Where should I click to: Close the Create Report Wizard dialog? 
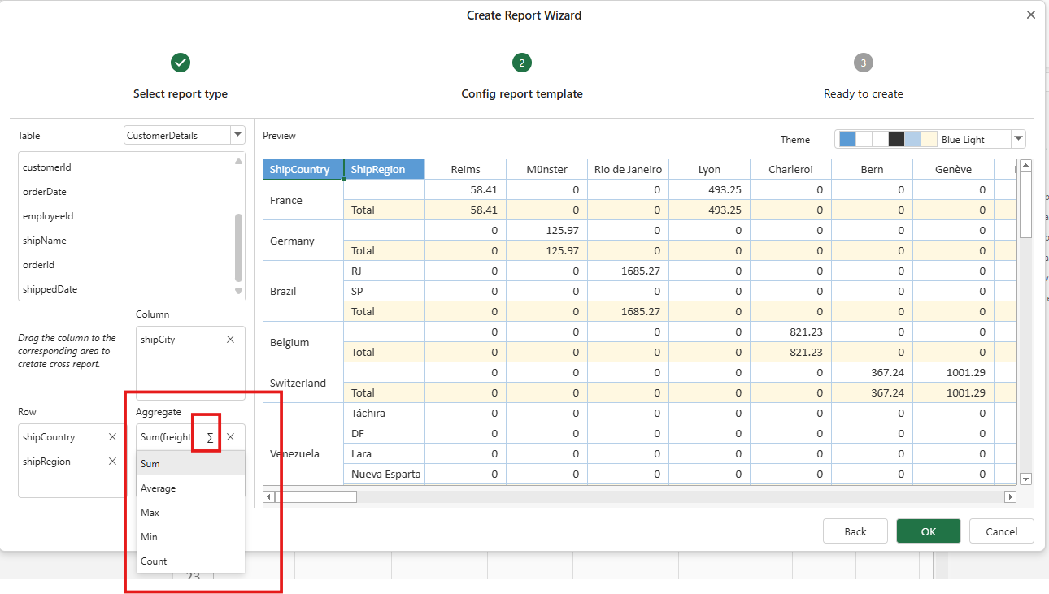1030,15
